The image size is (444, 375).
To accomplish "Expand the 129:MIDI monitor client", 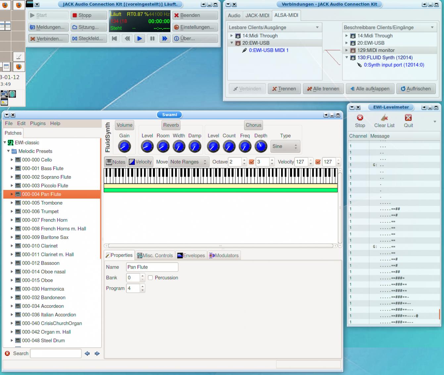I will click(347, 50).
